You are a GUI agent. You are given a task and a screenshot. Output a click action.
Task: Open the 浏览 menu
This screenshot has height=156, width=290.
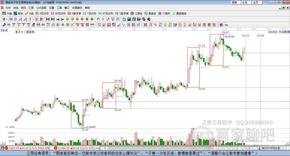click(16, 8)
